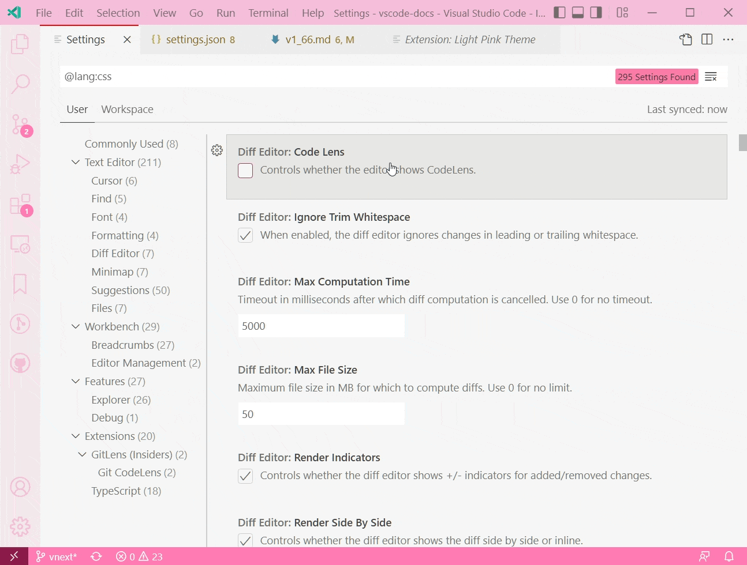Uncheck Render Indicators checkbox
Viewport: 747px width, 565px height.
245,476
